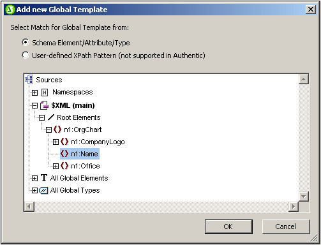This screenshot has width=321, height=245.
Task: Select the All Global Elements item
Action: (79, 178)
